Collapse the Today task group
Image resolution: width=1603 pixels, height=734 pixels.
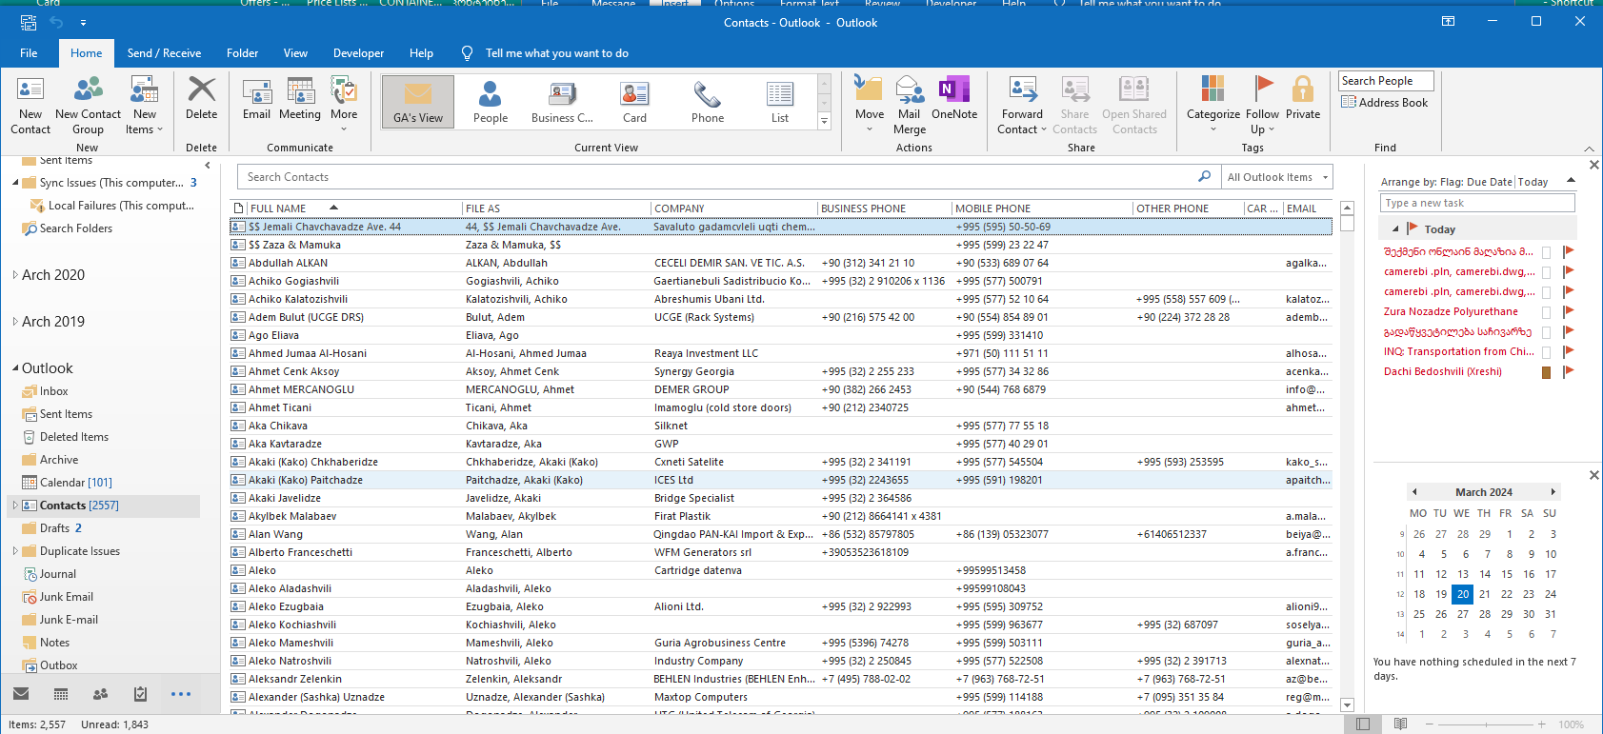pos(1395,229)
